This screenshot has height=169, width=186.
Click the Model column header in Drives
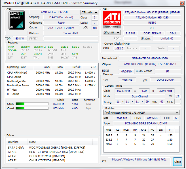(60, 142)
